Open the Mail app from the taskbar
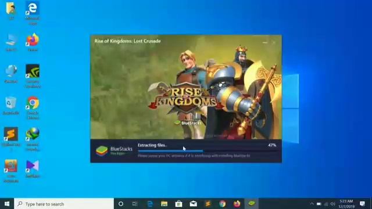 click(x=193, y=204)
